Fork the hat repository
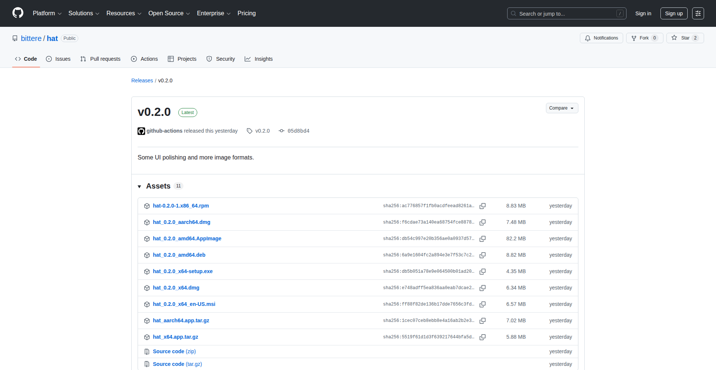Image resolution: width=716 pixels, height=370 pixels. pyautogui.click(x=644, y=38)
